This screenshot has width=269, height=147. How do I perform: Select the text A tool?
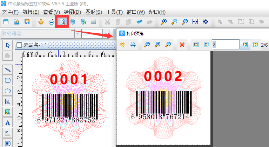8,123
